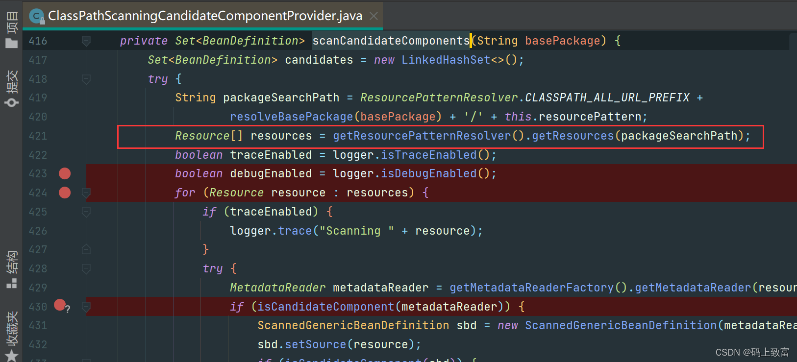Collapse the scanCandidateComponents method at line 416
Image resolution: width=797 pixels, height=362 pixels.
86,41
